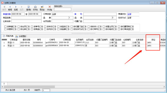Click the 商品信息 input field
Image resolution: width=167 pixels, height=93 pixels.
[x=27, y=18]
